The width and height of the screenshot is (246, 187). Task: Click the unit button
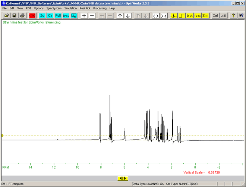click(x=223, y=16)
